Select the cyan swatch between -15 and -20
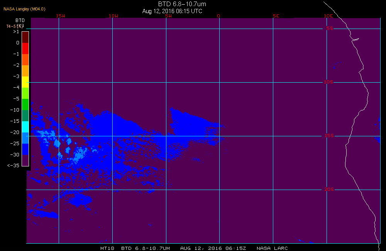Screen dimensions: 386x251 coord(25,127)
